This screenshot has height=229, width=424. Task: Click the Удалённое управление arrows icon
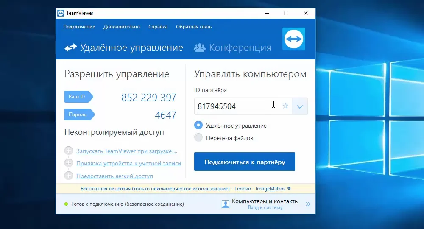point(70,48)
